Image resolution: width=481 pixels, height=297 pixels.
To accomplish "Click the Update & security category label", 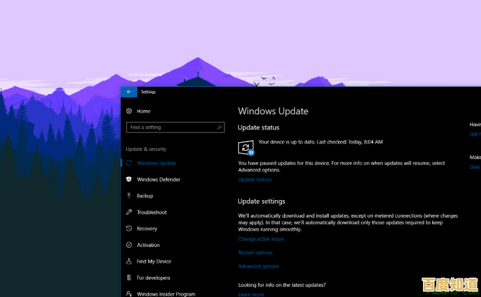I will pyautogui.click(x=146, y=149).
